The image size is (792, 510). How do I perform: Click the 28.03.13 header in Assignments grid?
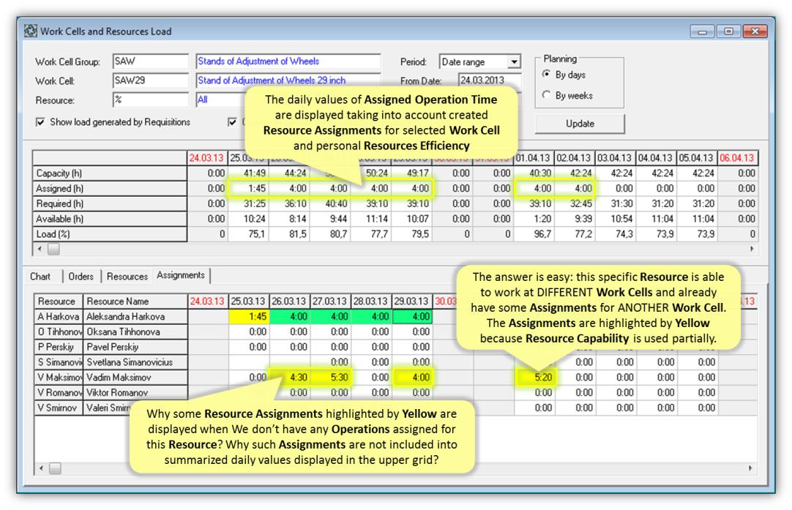[x=370, y=301]
